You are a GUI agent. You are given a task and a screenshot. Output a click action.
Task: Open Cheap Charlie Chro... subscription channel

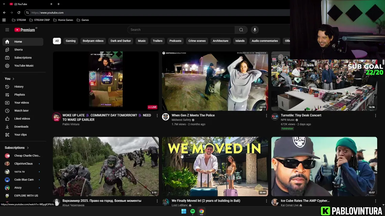click(23, 156)
